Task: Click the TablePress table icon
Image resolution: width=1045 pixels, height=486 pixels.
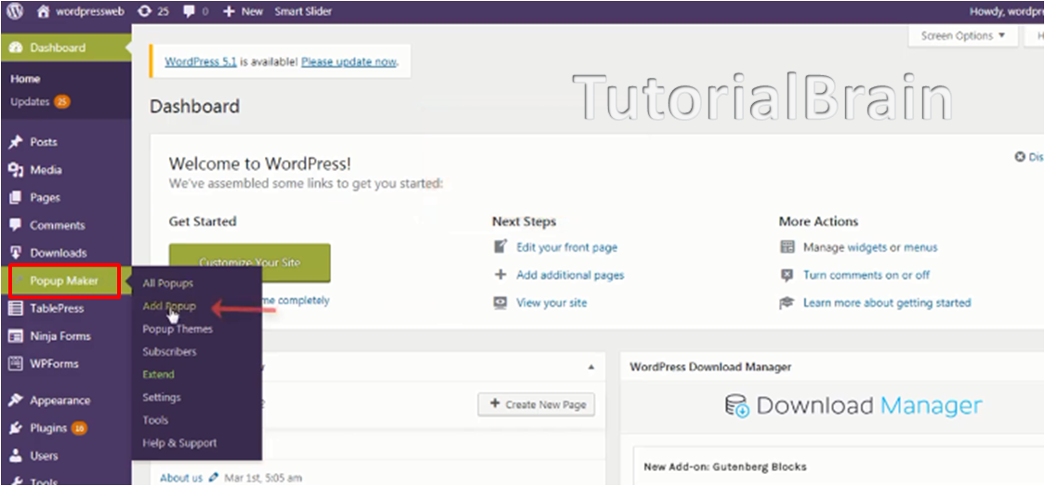Action: pos(16,309)
